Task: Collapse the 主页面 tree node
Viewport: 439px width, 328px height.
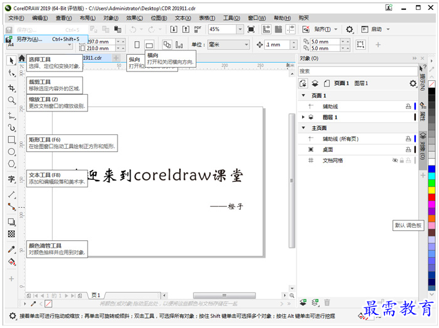Action: coord(303,128)
